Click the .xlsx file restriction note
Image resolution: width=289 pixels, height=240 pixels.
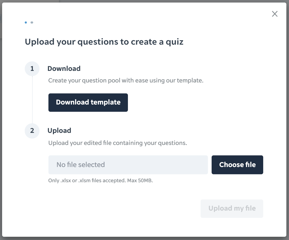[101, 180]
